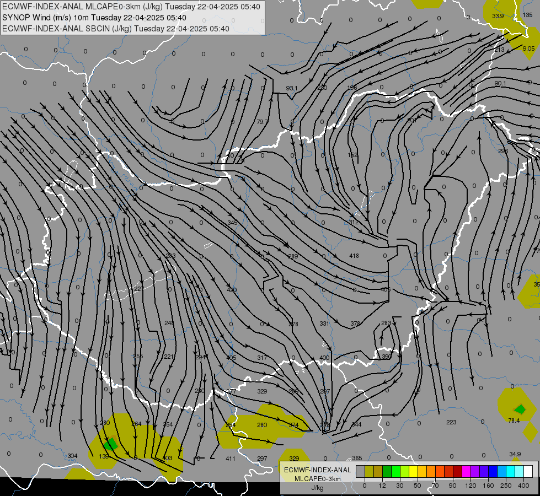Click the map value 227

click(139, 289)
